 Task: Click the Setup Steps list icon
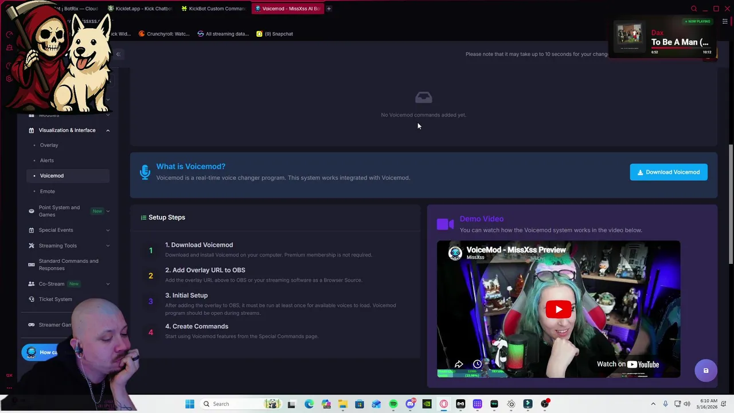point(143,217)
